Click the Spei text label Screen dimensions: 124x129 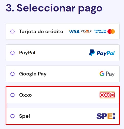click(x=24, y=116)
